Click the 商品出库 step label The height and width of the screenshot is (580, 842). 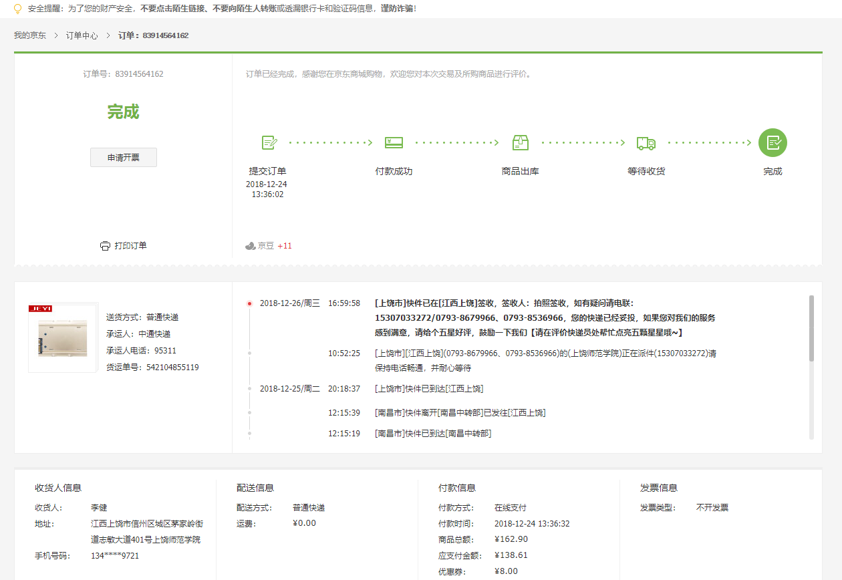click(520, 171)
